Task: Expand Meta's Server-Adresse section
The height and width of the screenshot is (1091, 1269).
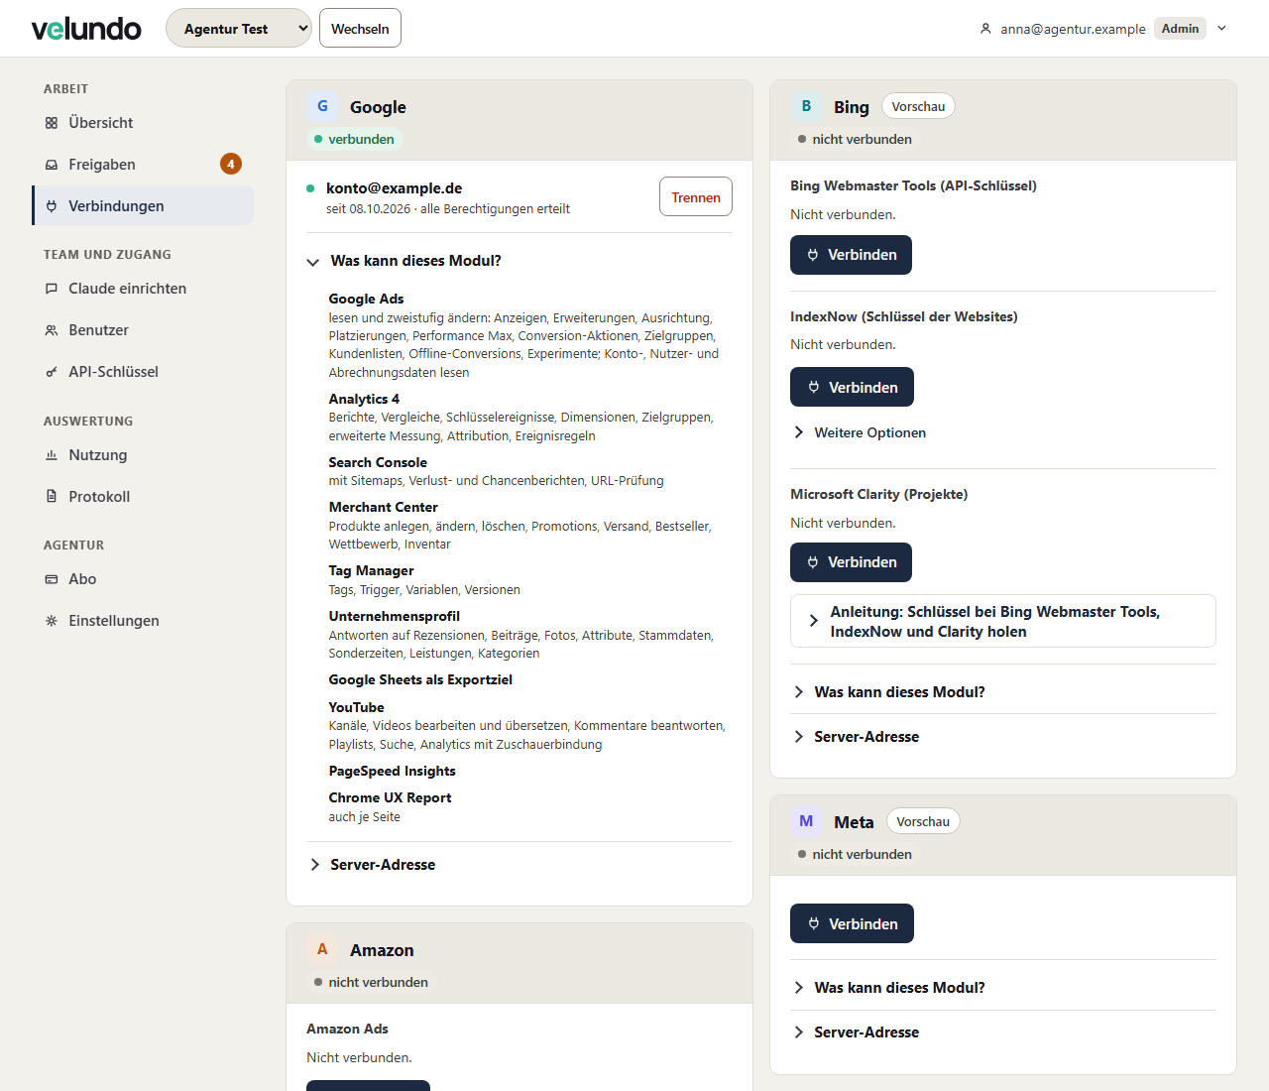Action: 1003,1032
